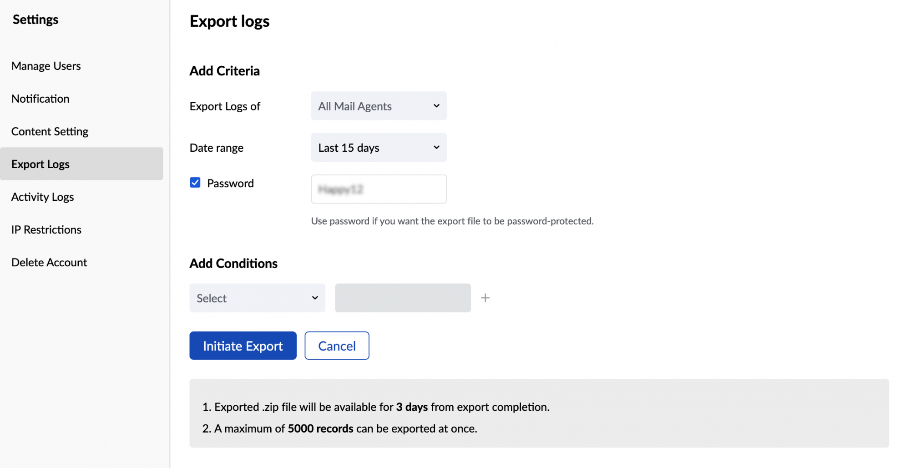Viewport: 910px width, 468px height.
Task: Click the Initiate Export button
Action: (x=243, y=345)
